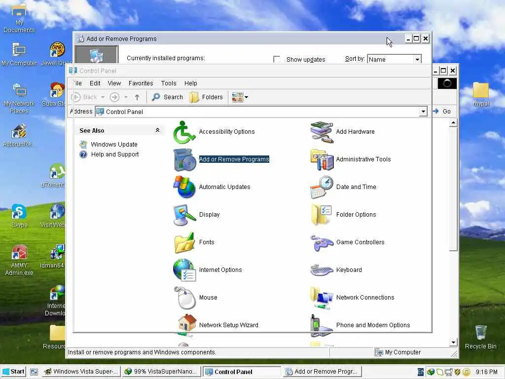Select the Skype desktop shortcut
Image resolution: width=505 pixels, height=379 pixels.
19,216
